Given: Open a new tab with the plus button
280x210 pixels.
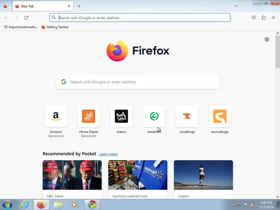Looking at the screenshot, I should 79,6.
